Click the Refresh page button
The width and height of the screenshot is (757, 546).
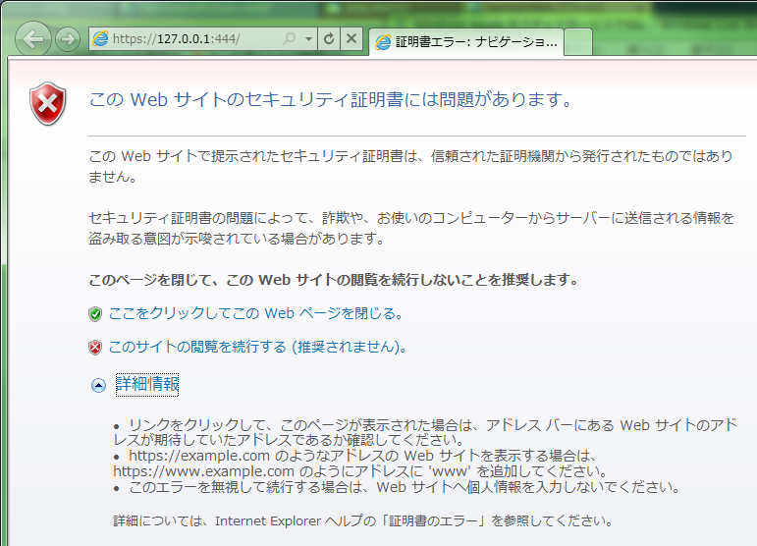[329, 38]
